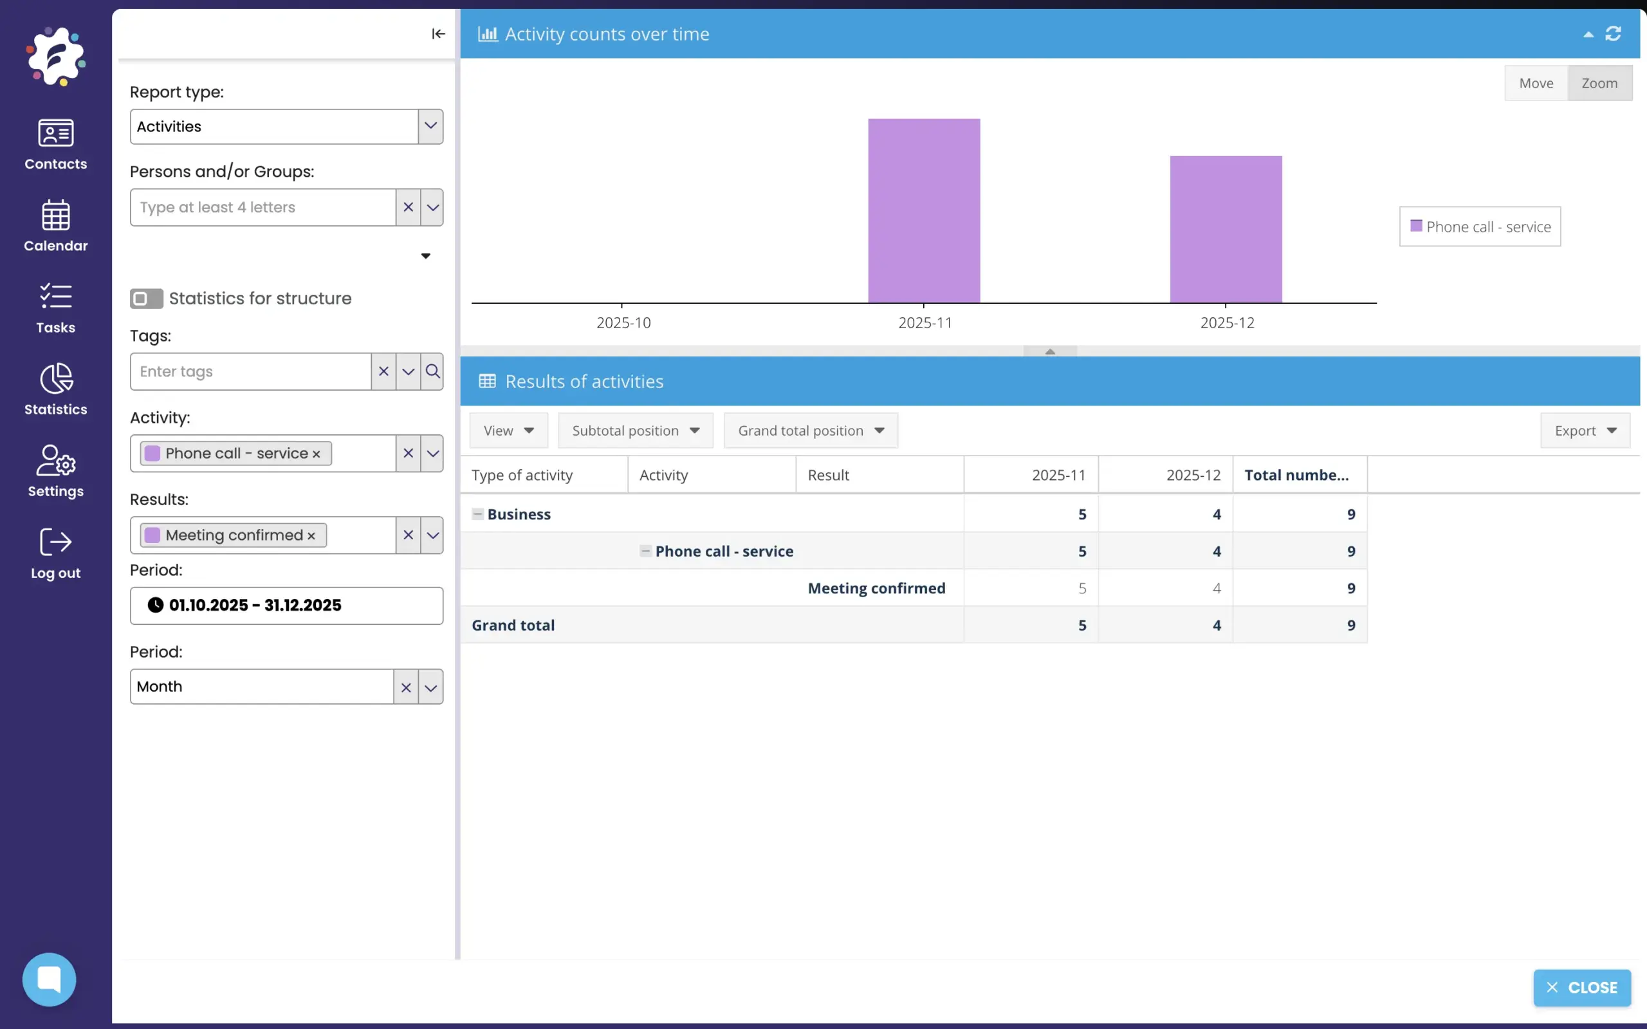Collapse the Phone call - service result group
The width and height of the screenshot is (1647, 1029).
click(x=645, y=552)
